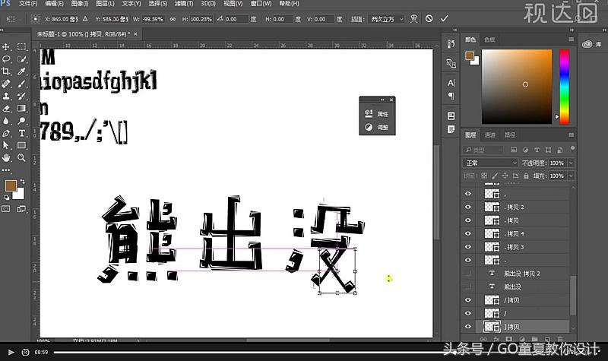Select the Zoom tool
Image resolution: width=608 pixels, height=361 pixels.
22,157
